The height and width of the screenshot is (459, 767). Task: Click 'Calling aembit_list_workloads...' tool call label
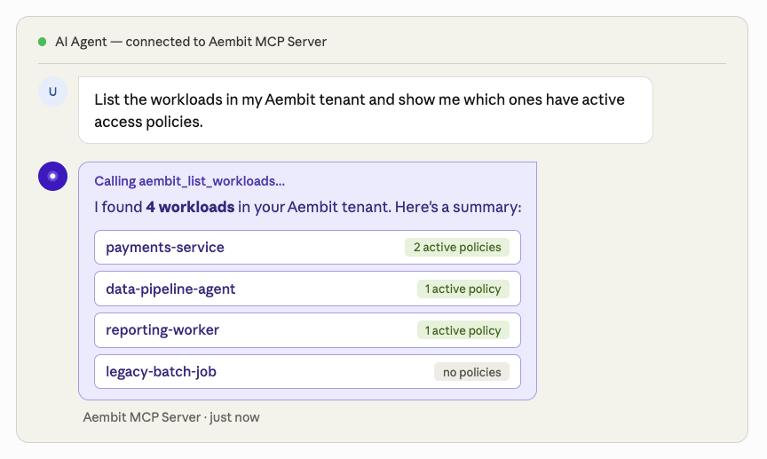tap(190, 181)
